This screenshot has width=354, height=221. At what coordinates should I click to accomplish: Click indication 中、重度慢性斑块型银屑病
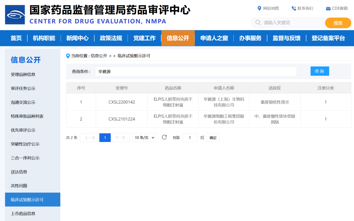point(275,119)
